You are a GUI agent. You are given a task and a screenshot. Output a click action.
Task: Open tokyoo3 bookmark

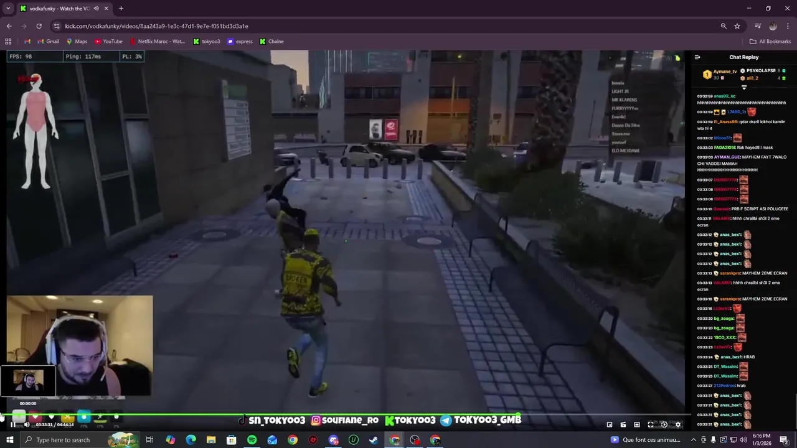tap(206, 42)
